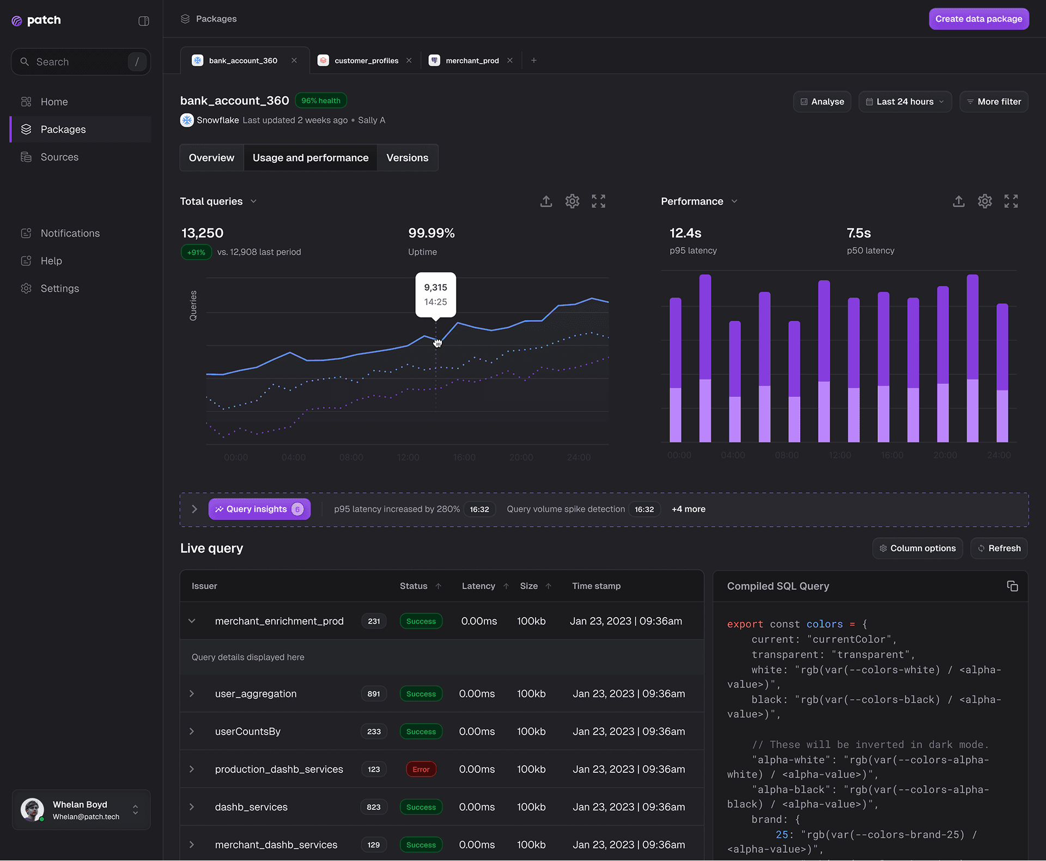Image resolution: width=1046 pixels, height=861 pixels.
Task: Click the Query insights button
Action: (259, 509)
